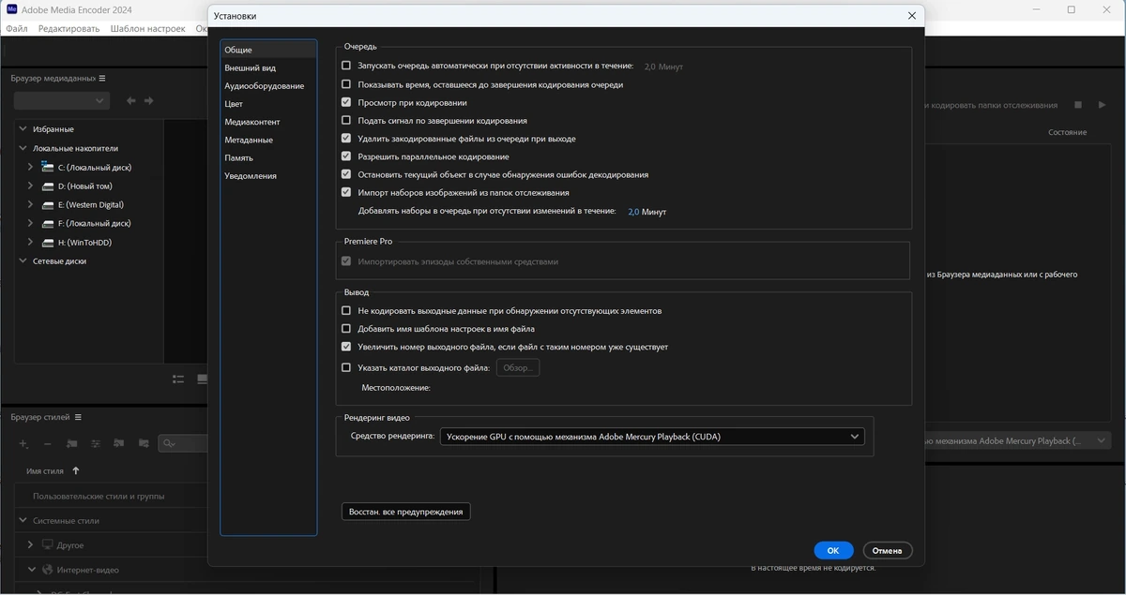Click the D: (Новый том) drive icon
Screen dimensions: 1126x595
pos(48,186)
